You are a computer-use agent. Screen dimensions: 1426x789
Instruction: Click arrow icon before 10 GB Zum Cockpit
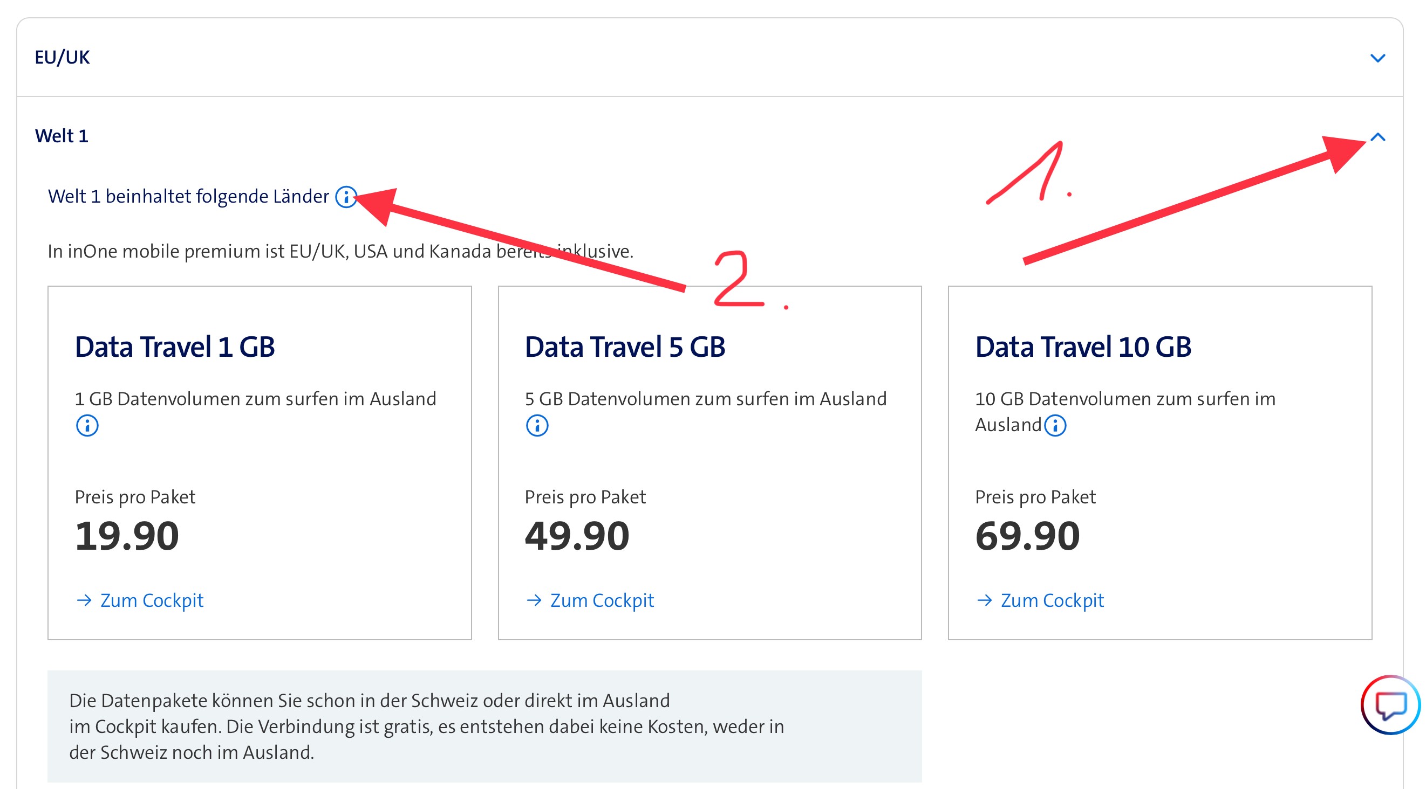(x=984, y=600)
